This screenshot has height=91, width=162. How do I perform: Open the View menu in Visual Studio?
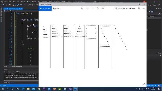14,2
